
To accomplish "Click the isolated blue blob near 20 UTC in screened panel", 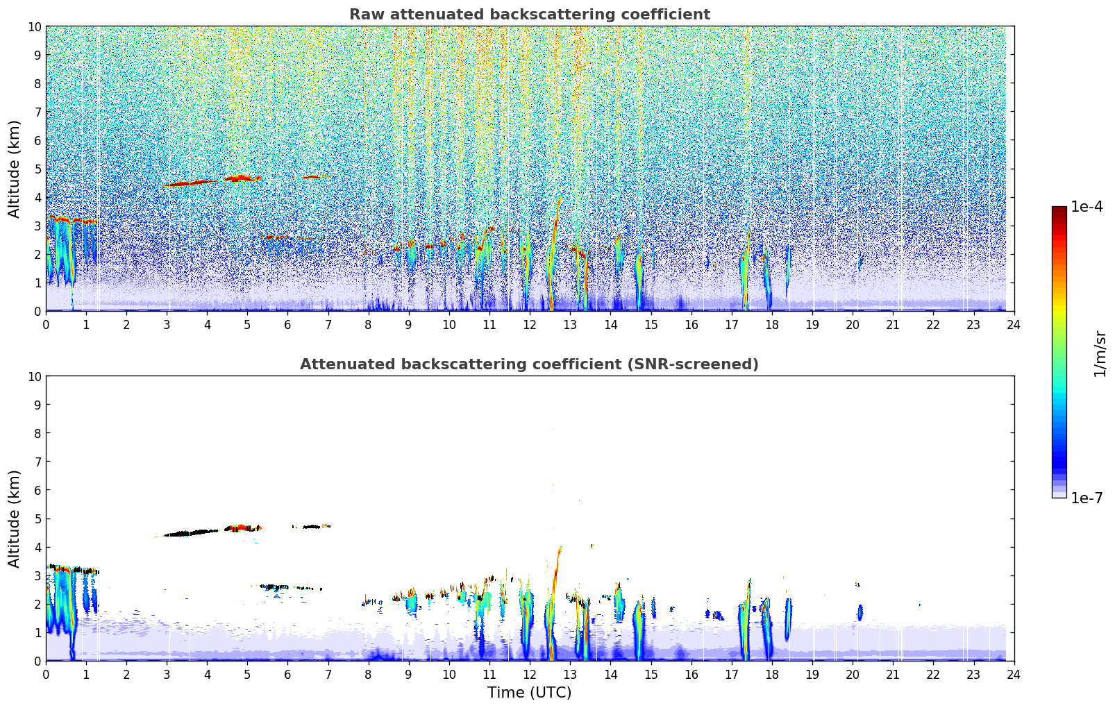I will 860,612.
